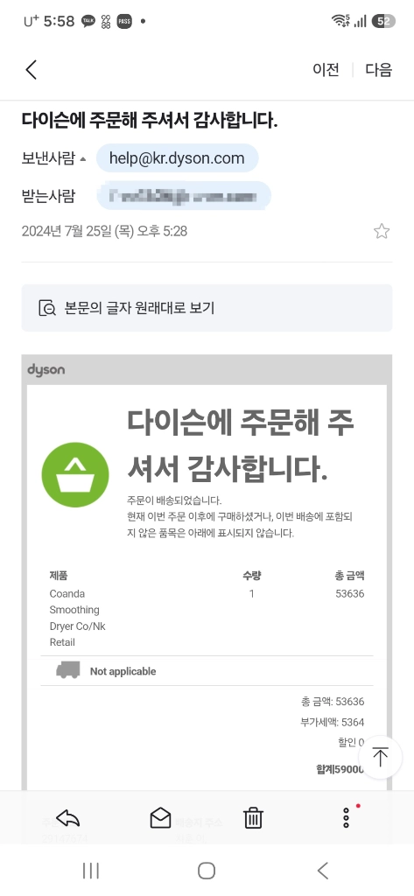414x896 pixels.
Task: Tap the magnifier document icon in banner
Action: (x=47, y=308)
